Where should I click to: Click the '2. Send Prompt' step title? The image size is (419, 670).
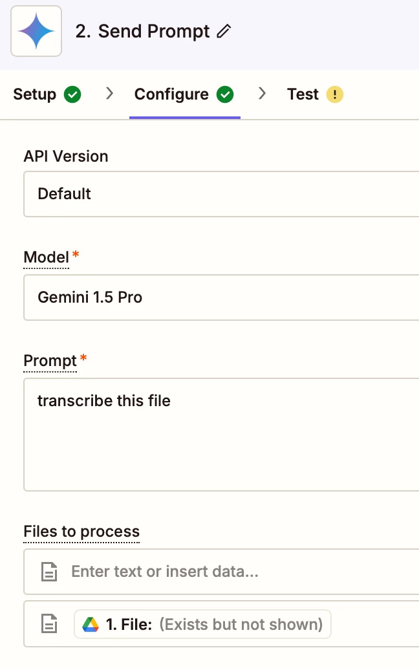pos(142,31)
